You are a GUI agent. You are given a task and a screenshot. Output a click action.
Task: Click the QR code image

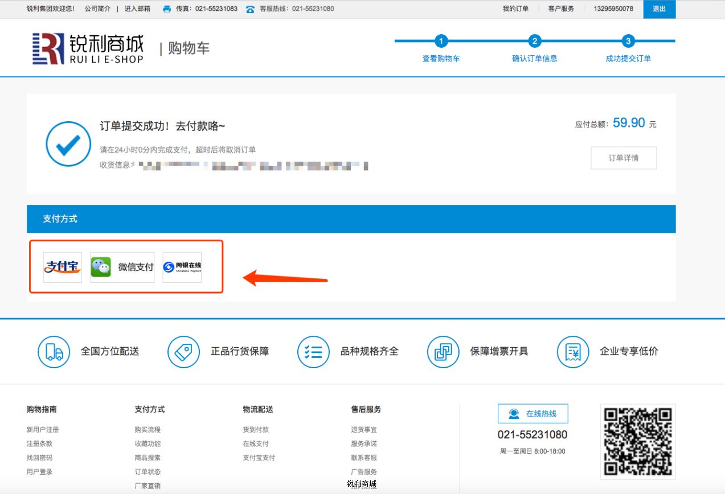click(638, 442)
